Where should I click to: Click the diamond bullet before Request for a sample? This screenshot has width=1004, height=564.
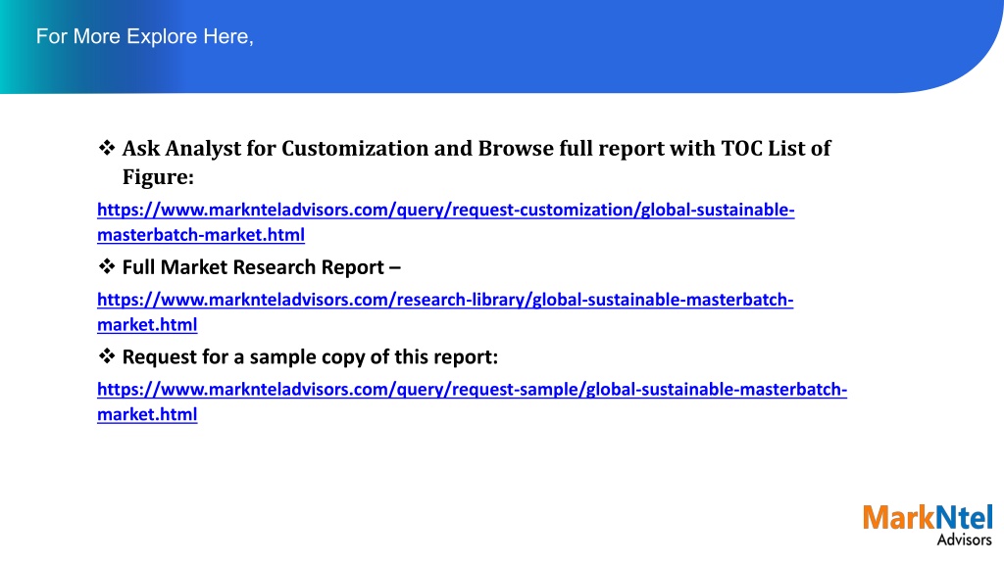(106, 355)
